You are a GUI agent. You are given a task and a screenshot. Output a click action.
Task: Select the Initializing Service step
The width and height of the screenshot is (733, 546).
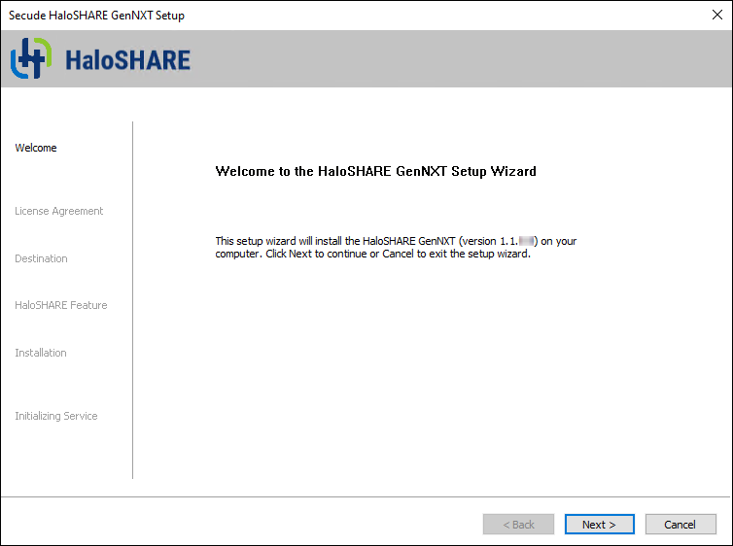click(x=56, y=416)
